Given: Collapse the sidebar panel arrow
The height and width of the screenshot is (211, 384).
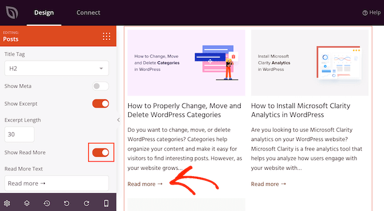Looking at the screenshot, I should point(119,120).
